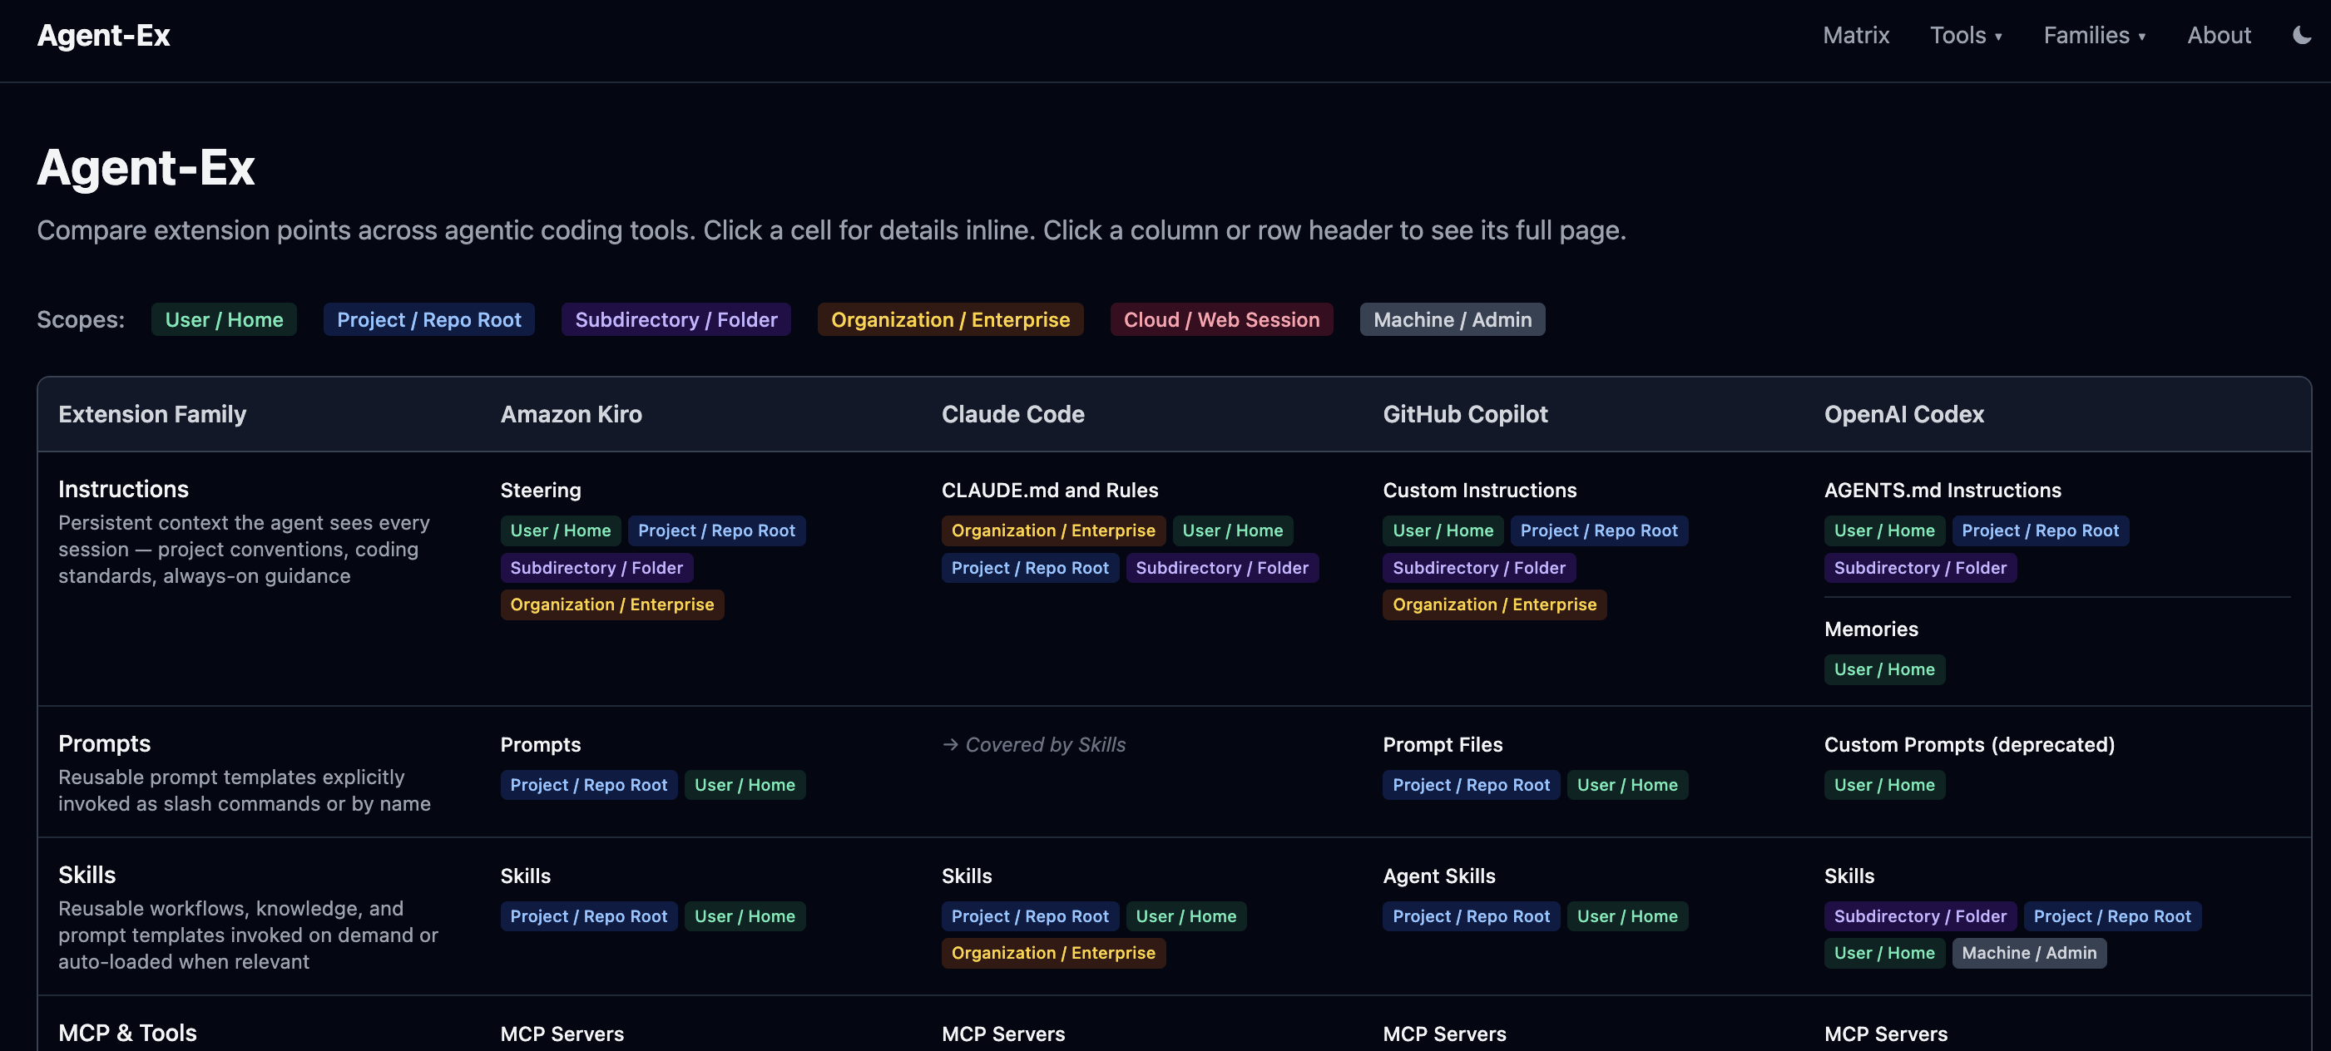Click the Machine / Admin scope badge
This screenshot has height=1051, width=2331.
(1452, 319)
